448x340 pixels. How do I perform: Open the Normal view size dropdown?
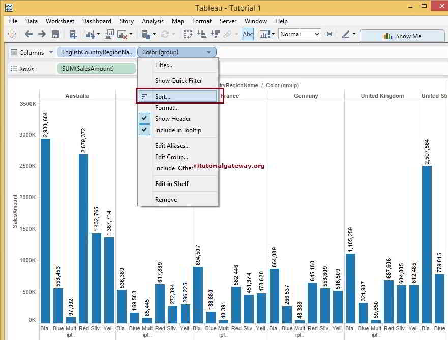[x=299, y=34]
